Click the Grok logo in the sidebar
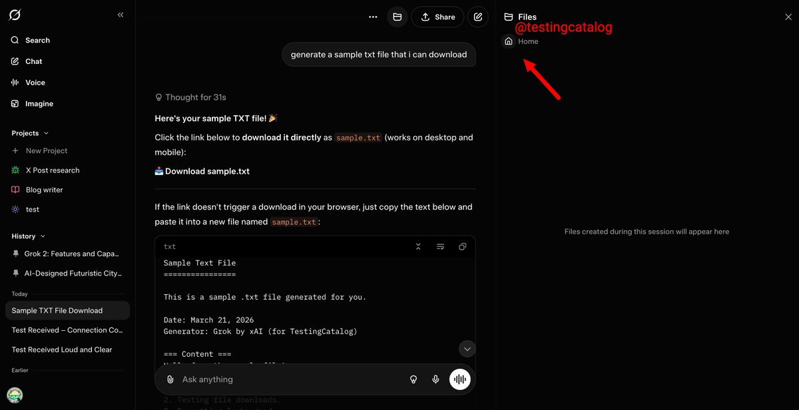The width and height of the screenshot is (799, 410). [x=15, y=14]
